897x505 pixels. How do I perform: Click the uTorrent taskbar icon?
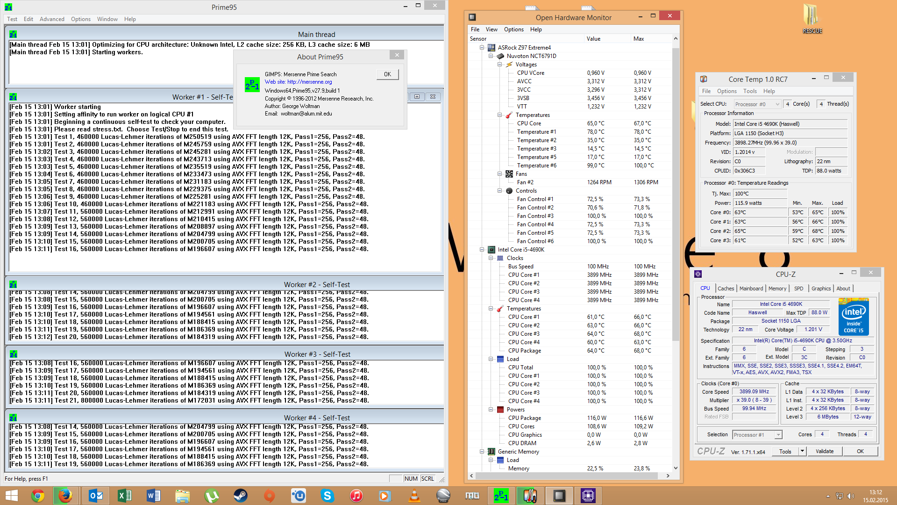(x=212, y=495)
